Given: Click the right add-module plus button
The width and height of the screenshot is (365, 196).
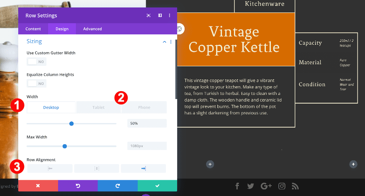Looking at the screenshot, I should 353,165.
